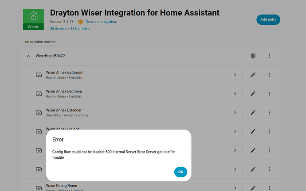Image resolution: width=306 pixels, height=191 pixels.
Task: Click the Wiser integration logo
Action: (33, 19)
